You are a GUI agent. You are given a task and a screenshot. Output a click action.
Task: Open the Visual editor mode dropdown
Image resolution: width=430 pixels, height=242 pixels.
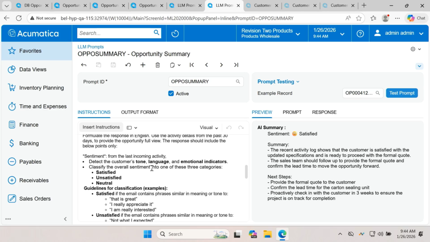209,128
